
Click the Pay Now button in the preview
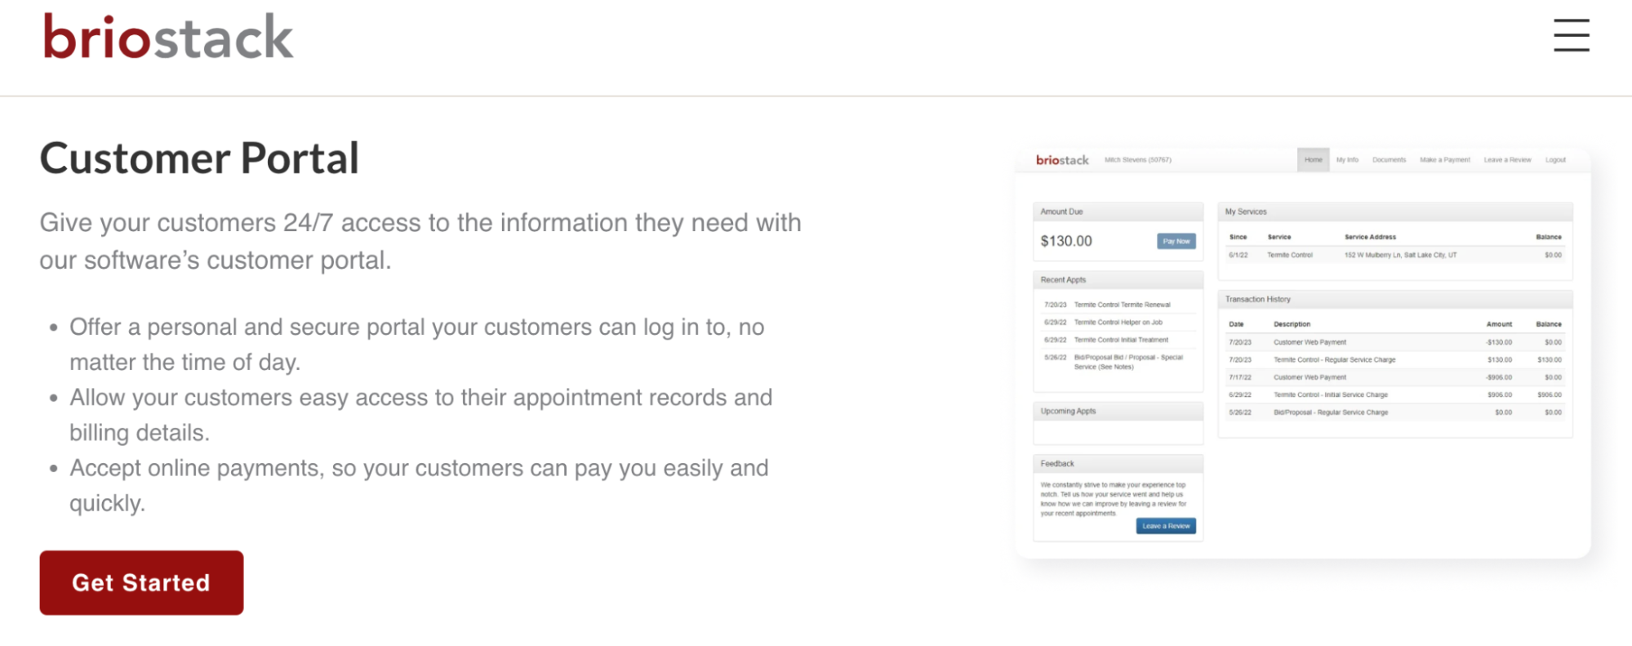pyautogui.click(x=1176, y=241)
